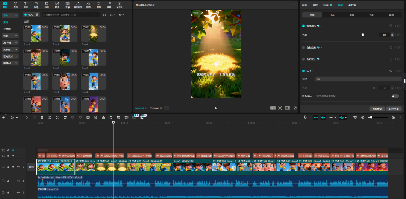The width and height of the screenshot is (406, 199).
Task: Open the 贴纸 (Stickers) panel
Action: 36,5
